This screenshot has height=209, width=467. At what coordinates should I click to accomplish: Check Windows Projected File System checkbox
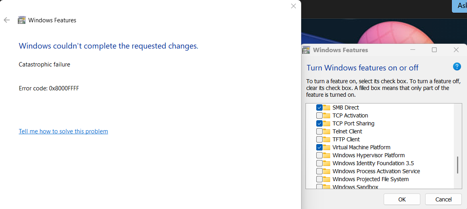click(x=319, y=179)
